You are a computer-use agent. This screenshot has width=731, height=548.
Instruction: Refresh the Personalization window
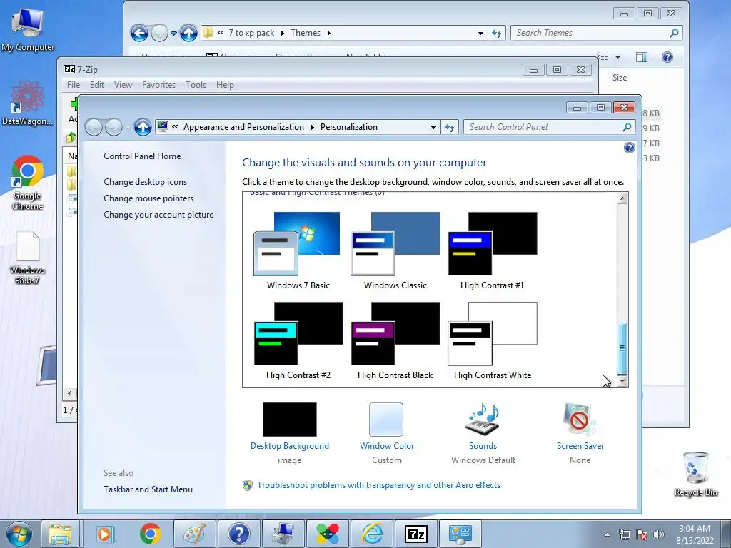[x=450, y=127]
